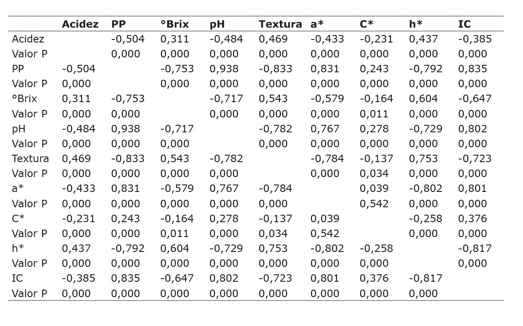
Task: Click the Valor P label under Acidez
Action: pyautogui.click(x=29, y=54)
